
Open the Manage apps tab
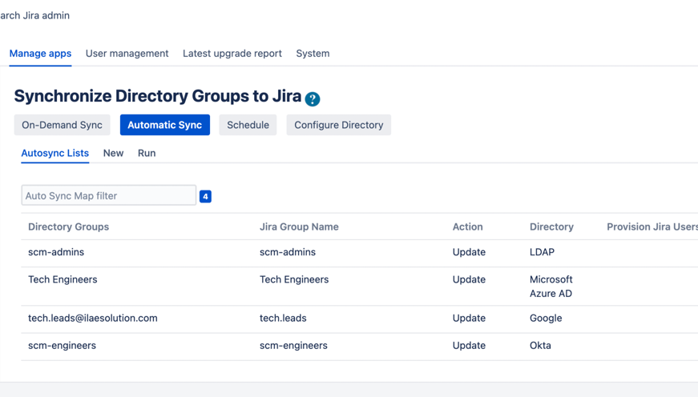40,54
